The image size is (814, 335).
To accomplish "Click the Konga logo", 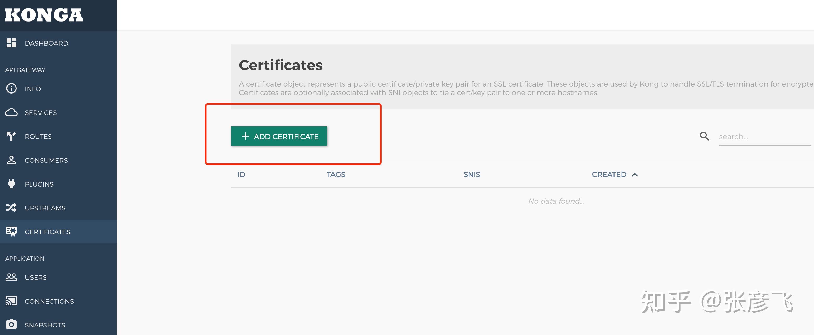I will point(44,15).
